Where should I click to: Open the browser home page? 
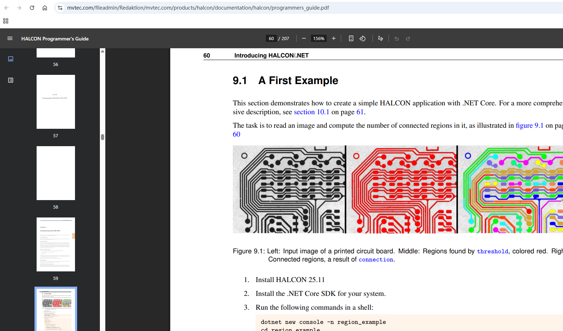click(45, 8)
